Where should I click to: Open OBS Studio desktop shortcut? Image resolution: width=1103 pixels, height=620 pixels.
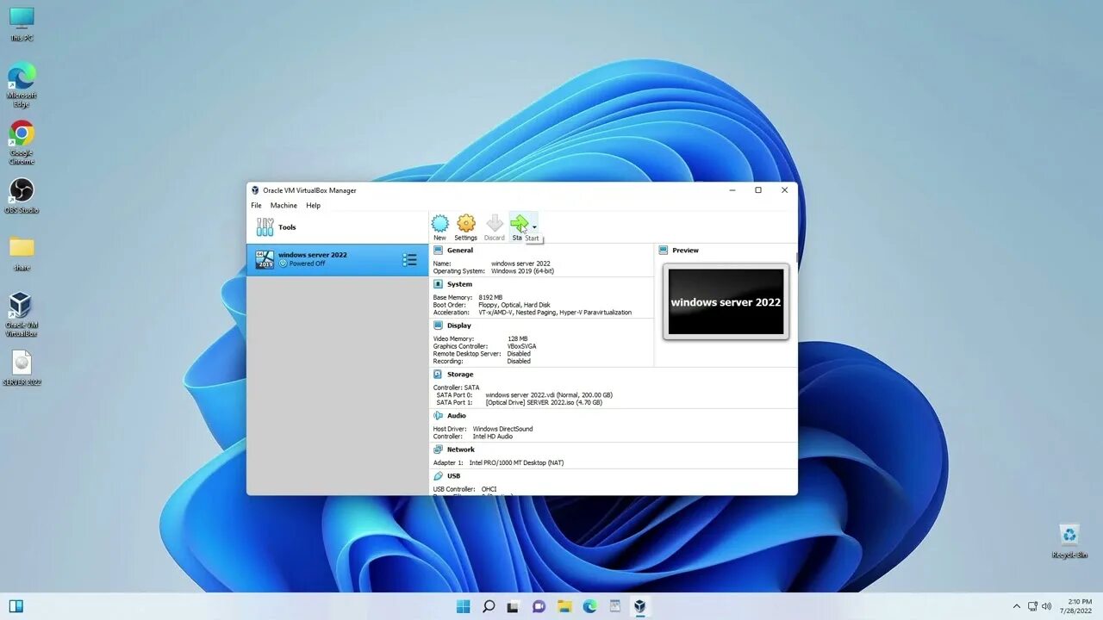[x=22, y=195]
